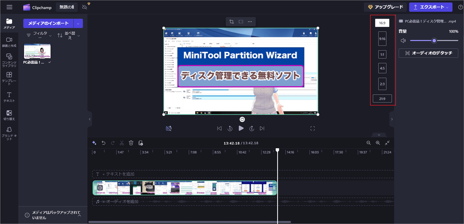The width and height of the screenshot is (464, 224).
Task: Select the video clip on the timeline
Action: point(185,188)
